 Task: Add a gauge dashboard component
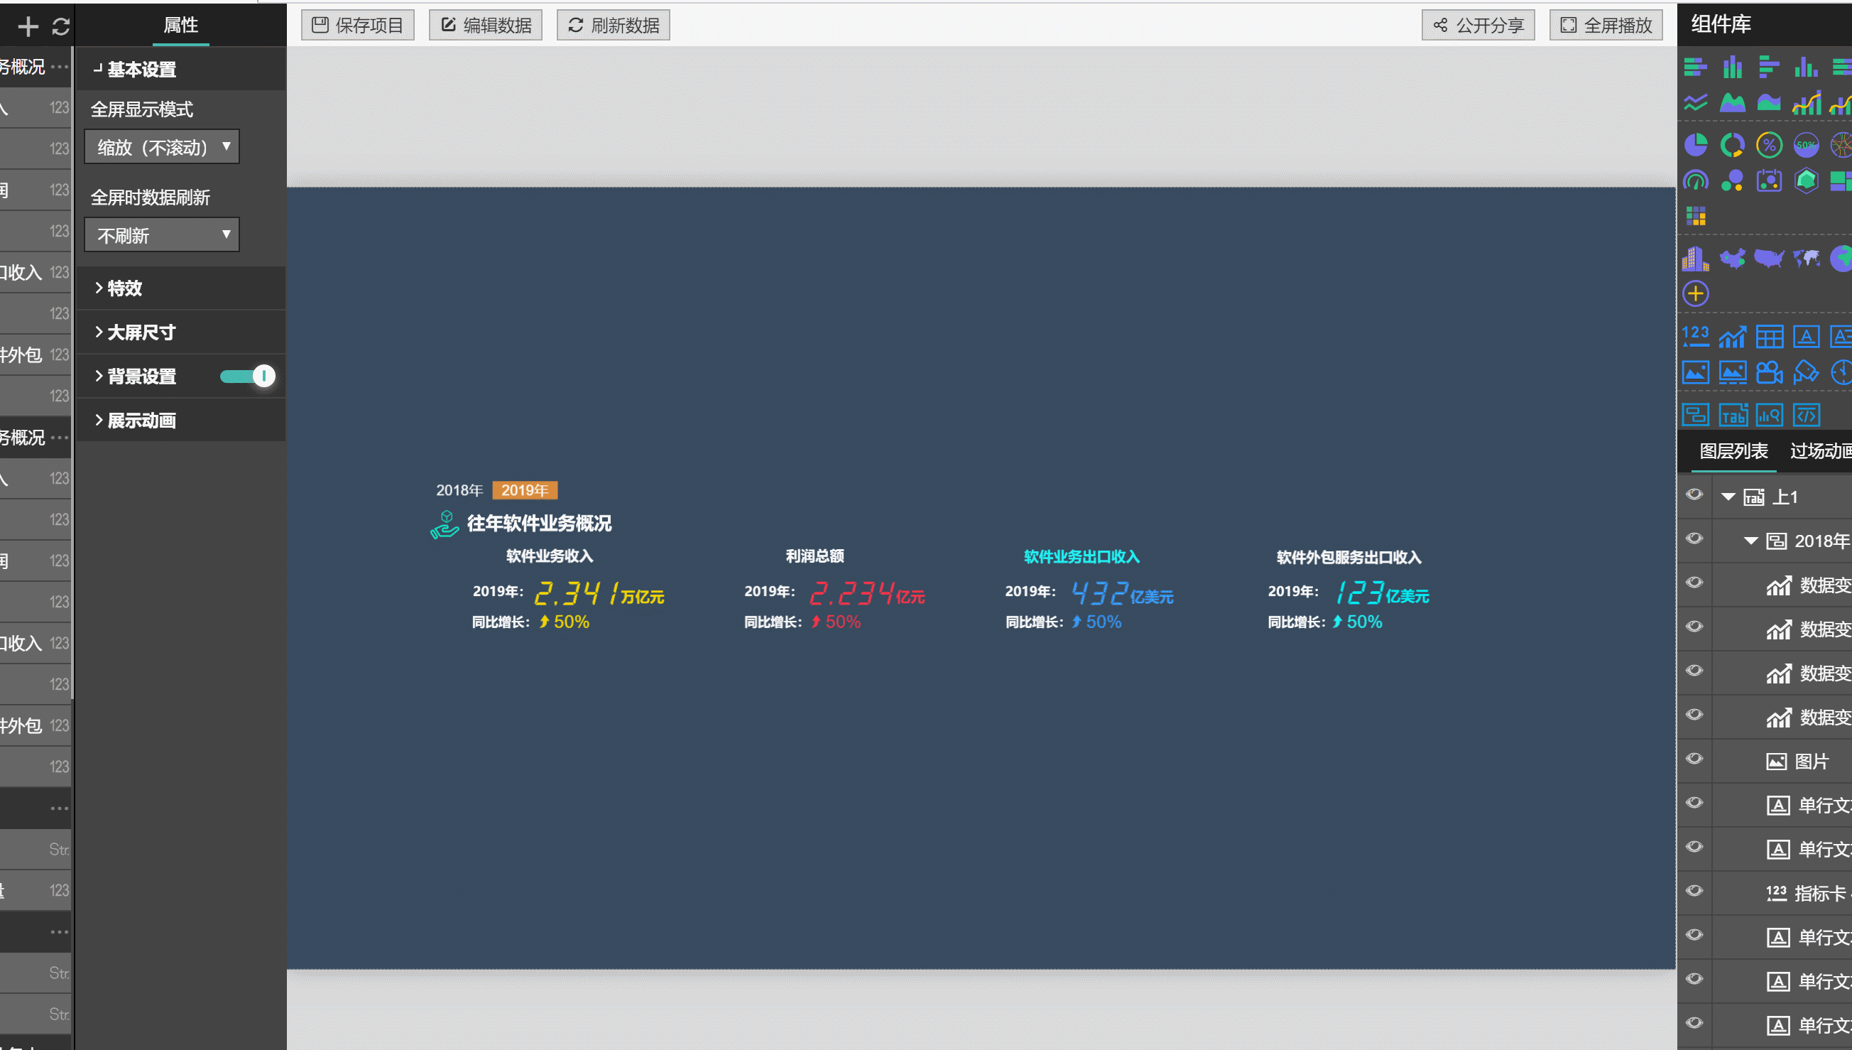[x=1695, y=180]
